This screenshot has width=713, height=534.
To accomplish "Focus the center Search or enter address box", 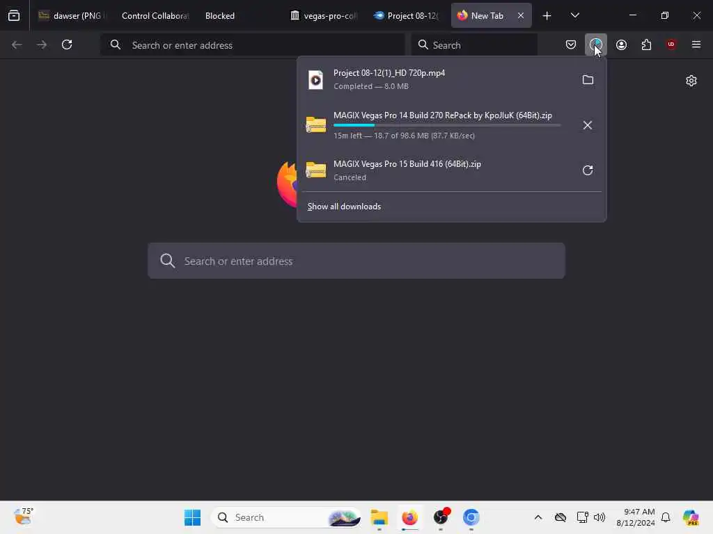I will (356, 261).
